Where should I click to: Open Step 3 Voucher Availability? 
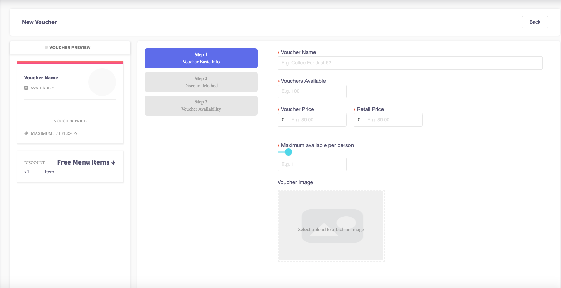tap(201, 106)
